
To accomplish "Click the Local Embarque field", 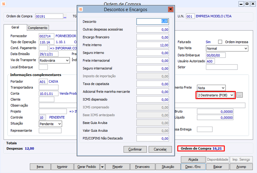I will click(x=43, y=67).
